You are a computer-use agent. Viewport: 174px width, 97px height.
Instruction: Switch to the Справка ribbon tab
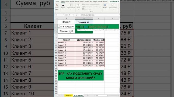[x=100, y=2]
